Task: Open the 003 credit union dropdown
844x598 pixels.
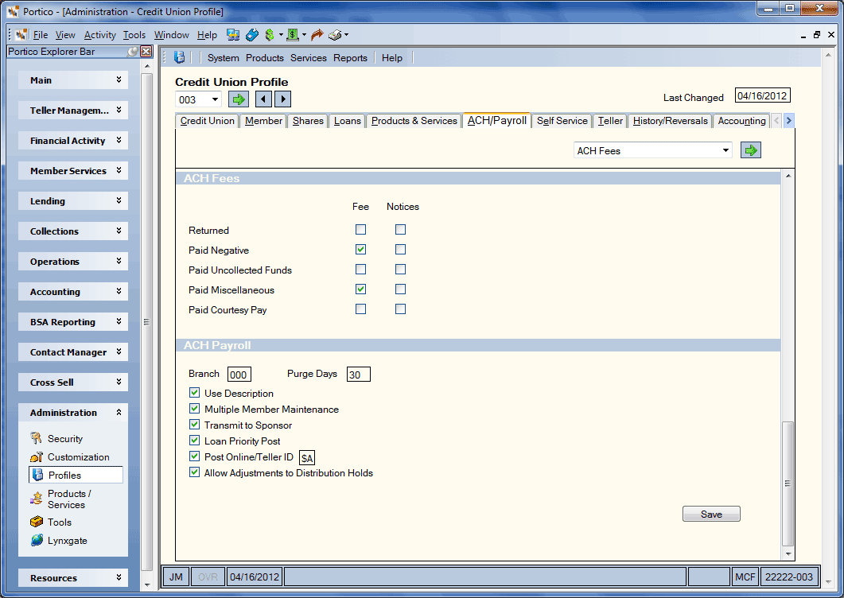Action: coord(215,99)
